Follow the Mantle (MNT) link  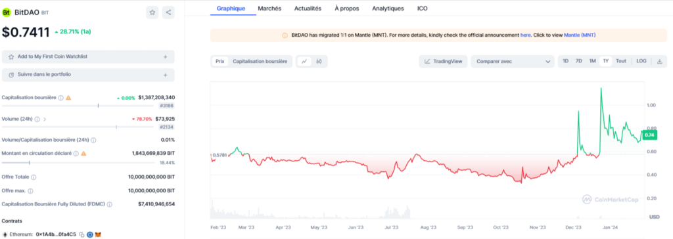(580, 35)
